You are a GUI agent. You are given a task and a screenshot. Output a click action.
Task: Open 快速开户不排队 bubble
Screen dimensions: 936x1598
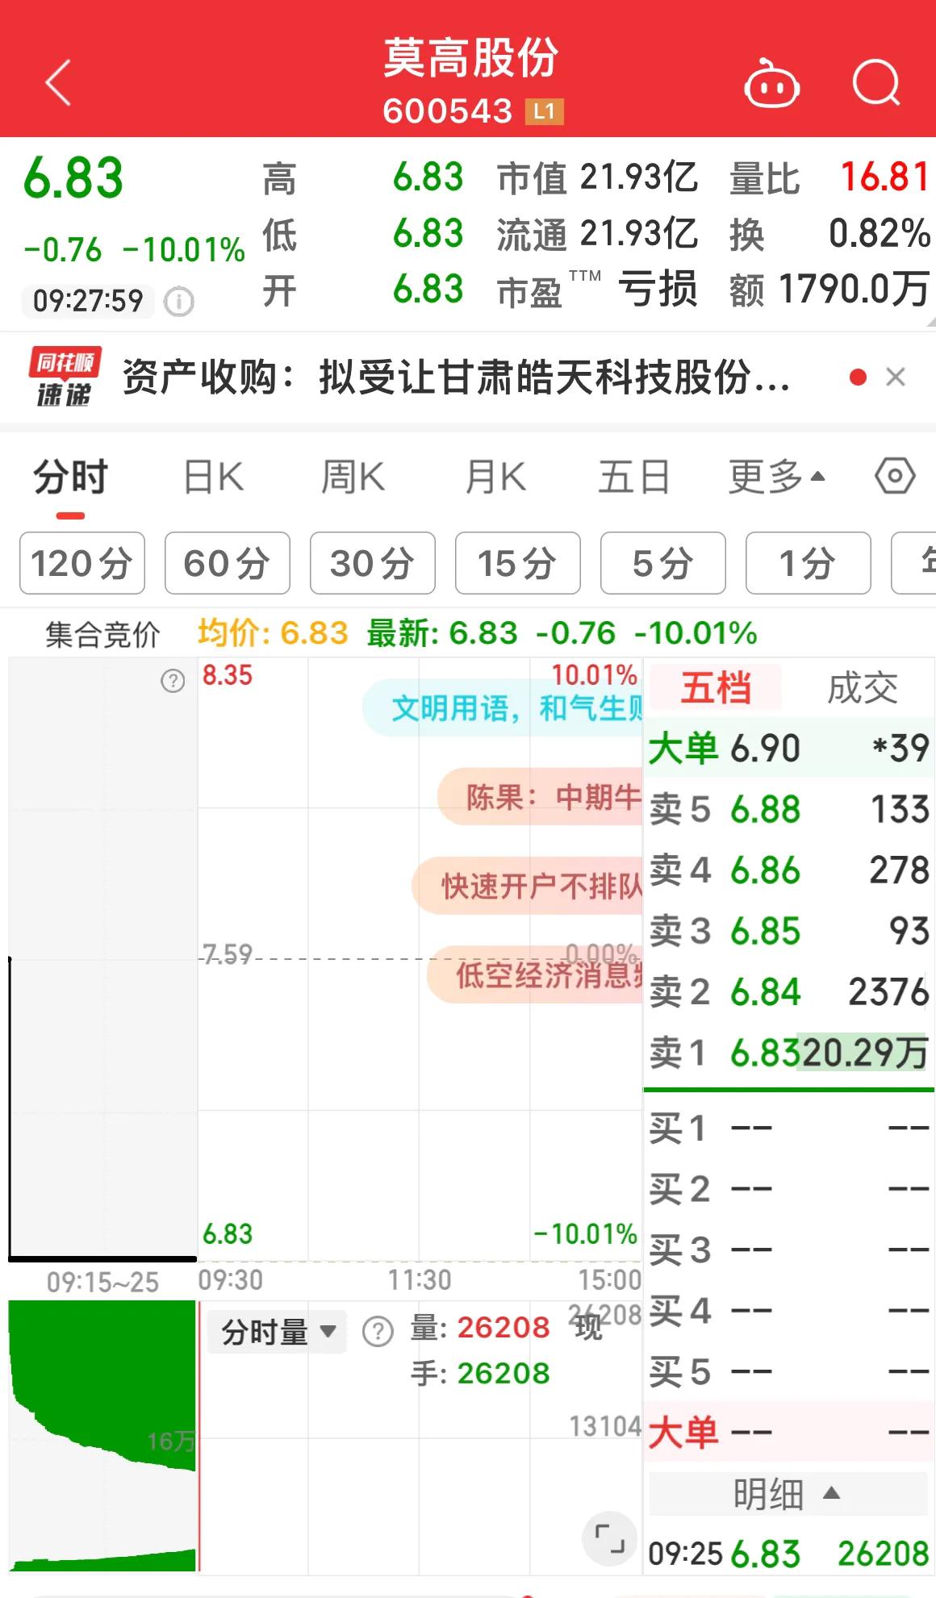click(x=527, y=886)
